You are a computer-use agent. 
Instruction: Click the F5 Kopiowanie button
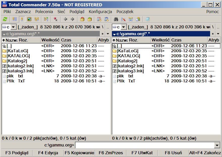(x=79, y=153)
